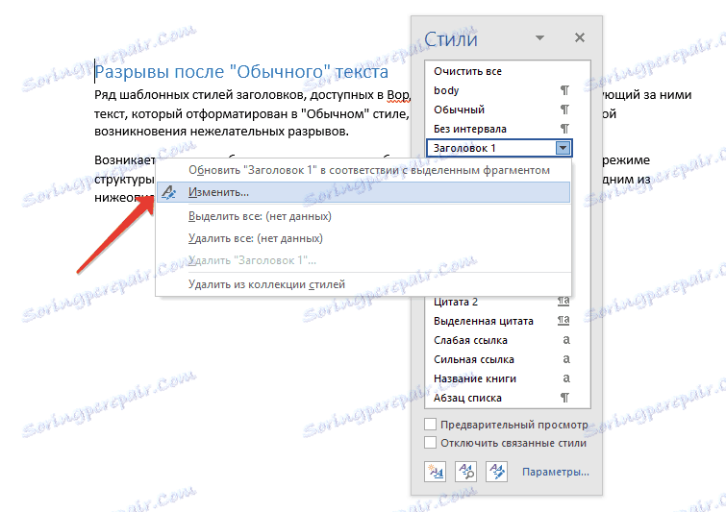The image size is (726, 512).
Task: Close the Стили pane
Action: point(580,37)
